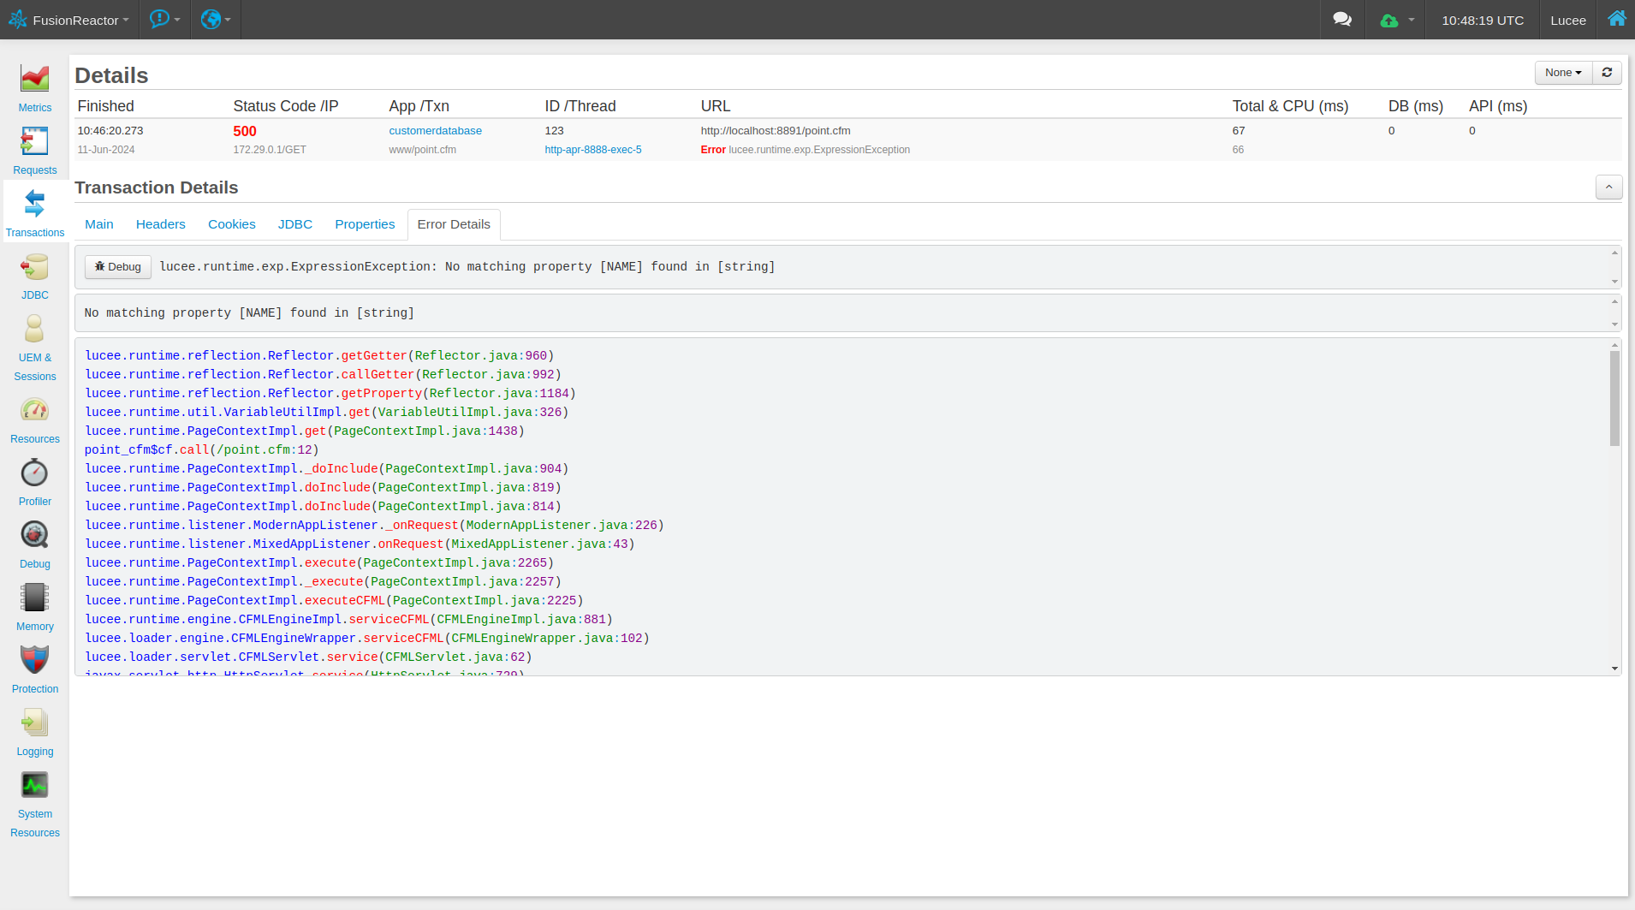Viewport: 1635px width, 910px height.
Task: Open the Logging sidebar icon
Action: 35,723
